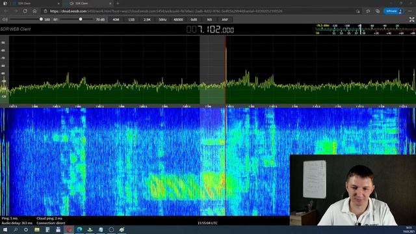The width and height of the screenshot is (416, 234).
Task: Adjust the volume slider set to 100
Action: point(26,19)
